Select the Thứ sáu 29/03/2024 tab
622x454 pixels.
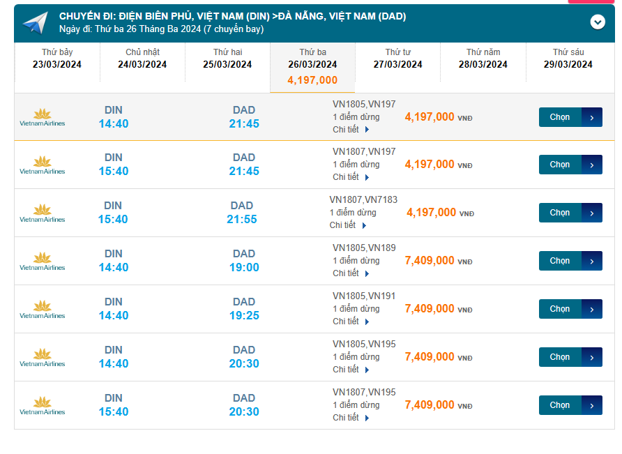coord(568,59)
